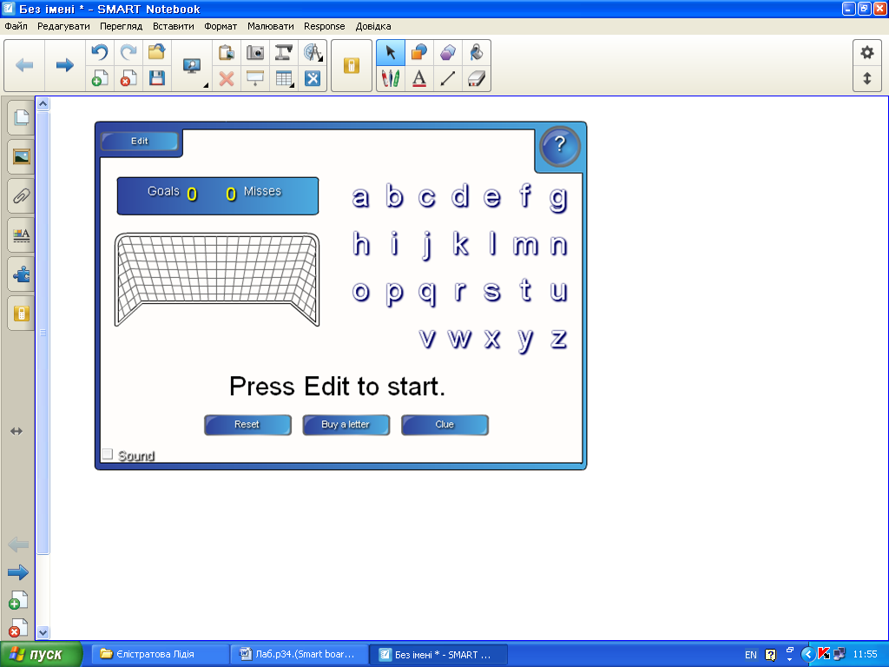Select the Eraser tool
This screenshot has height=667, width=889.
pos(477,78)
